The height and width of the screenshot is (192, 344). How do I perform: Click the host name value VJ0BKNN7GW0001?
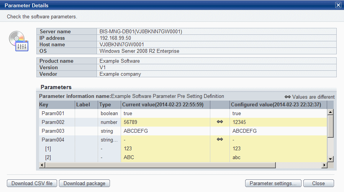point(122,44)
